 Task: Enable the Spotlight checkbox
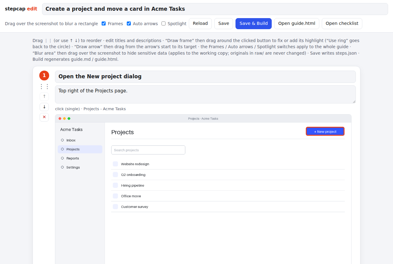click(x=164, y=24)
